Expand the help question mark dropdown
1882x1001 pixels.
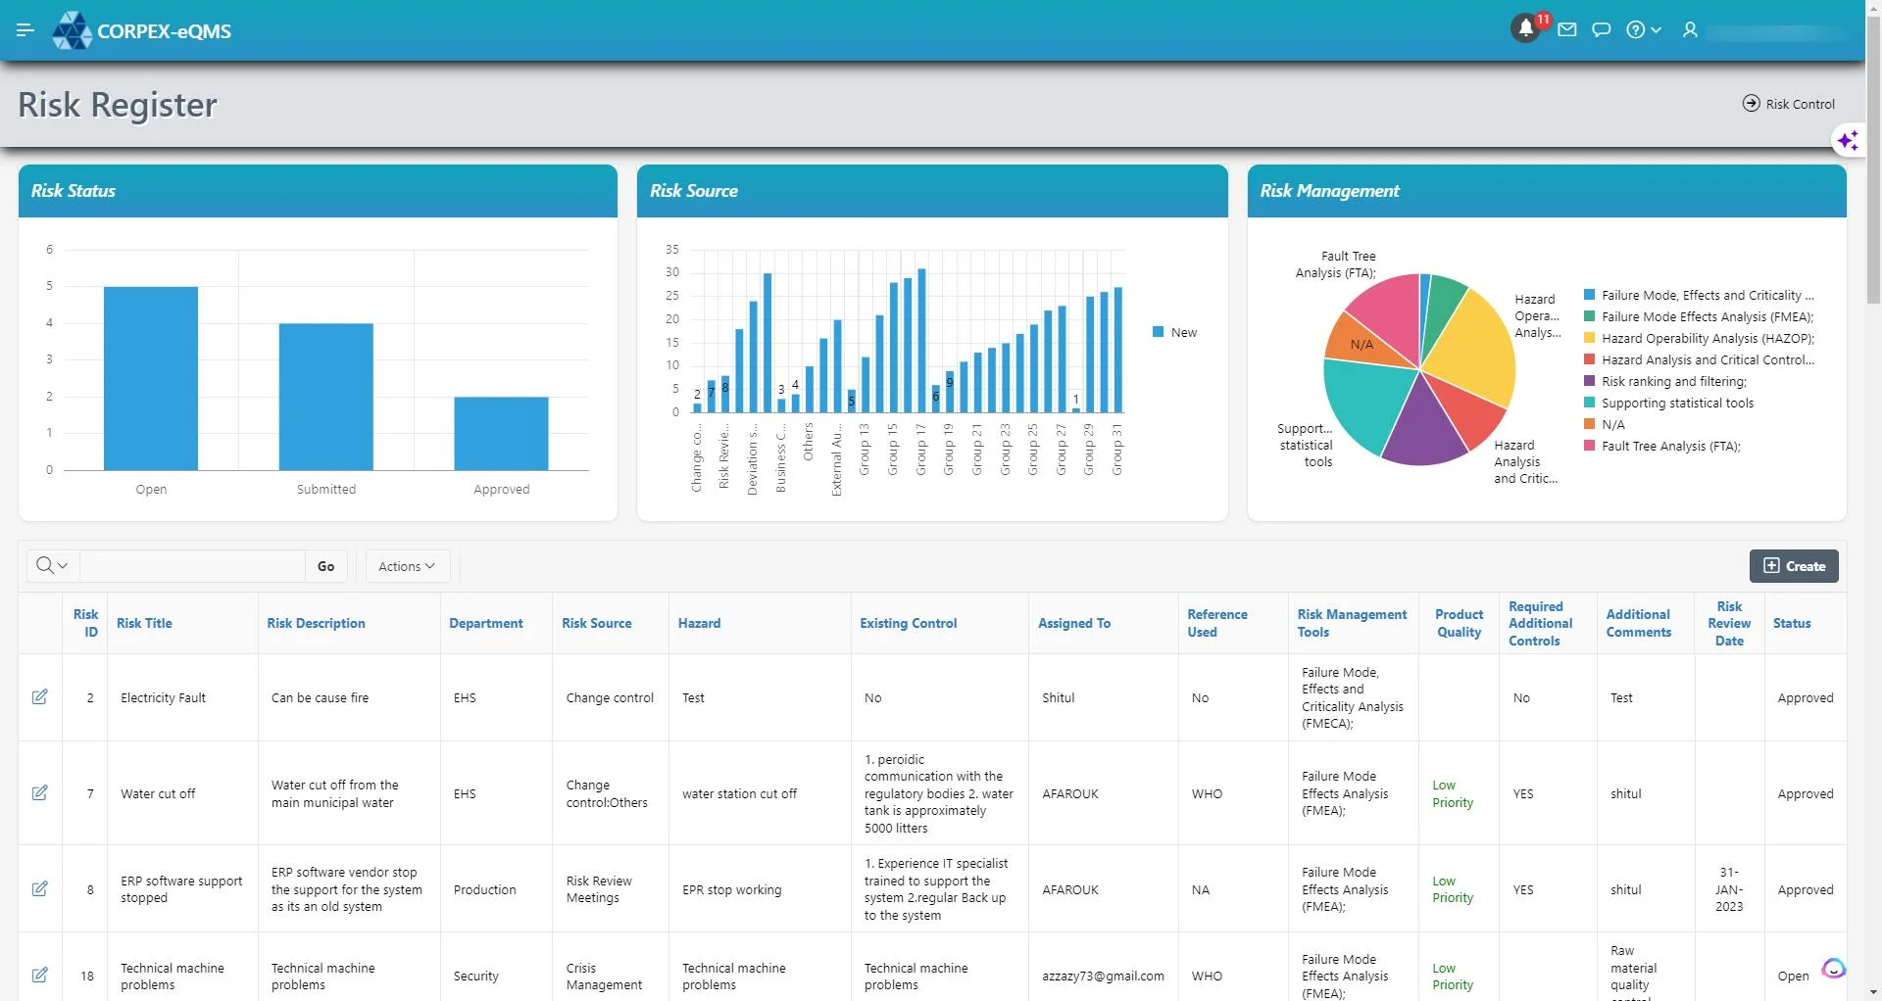[1644, 30]
